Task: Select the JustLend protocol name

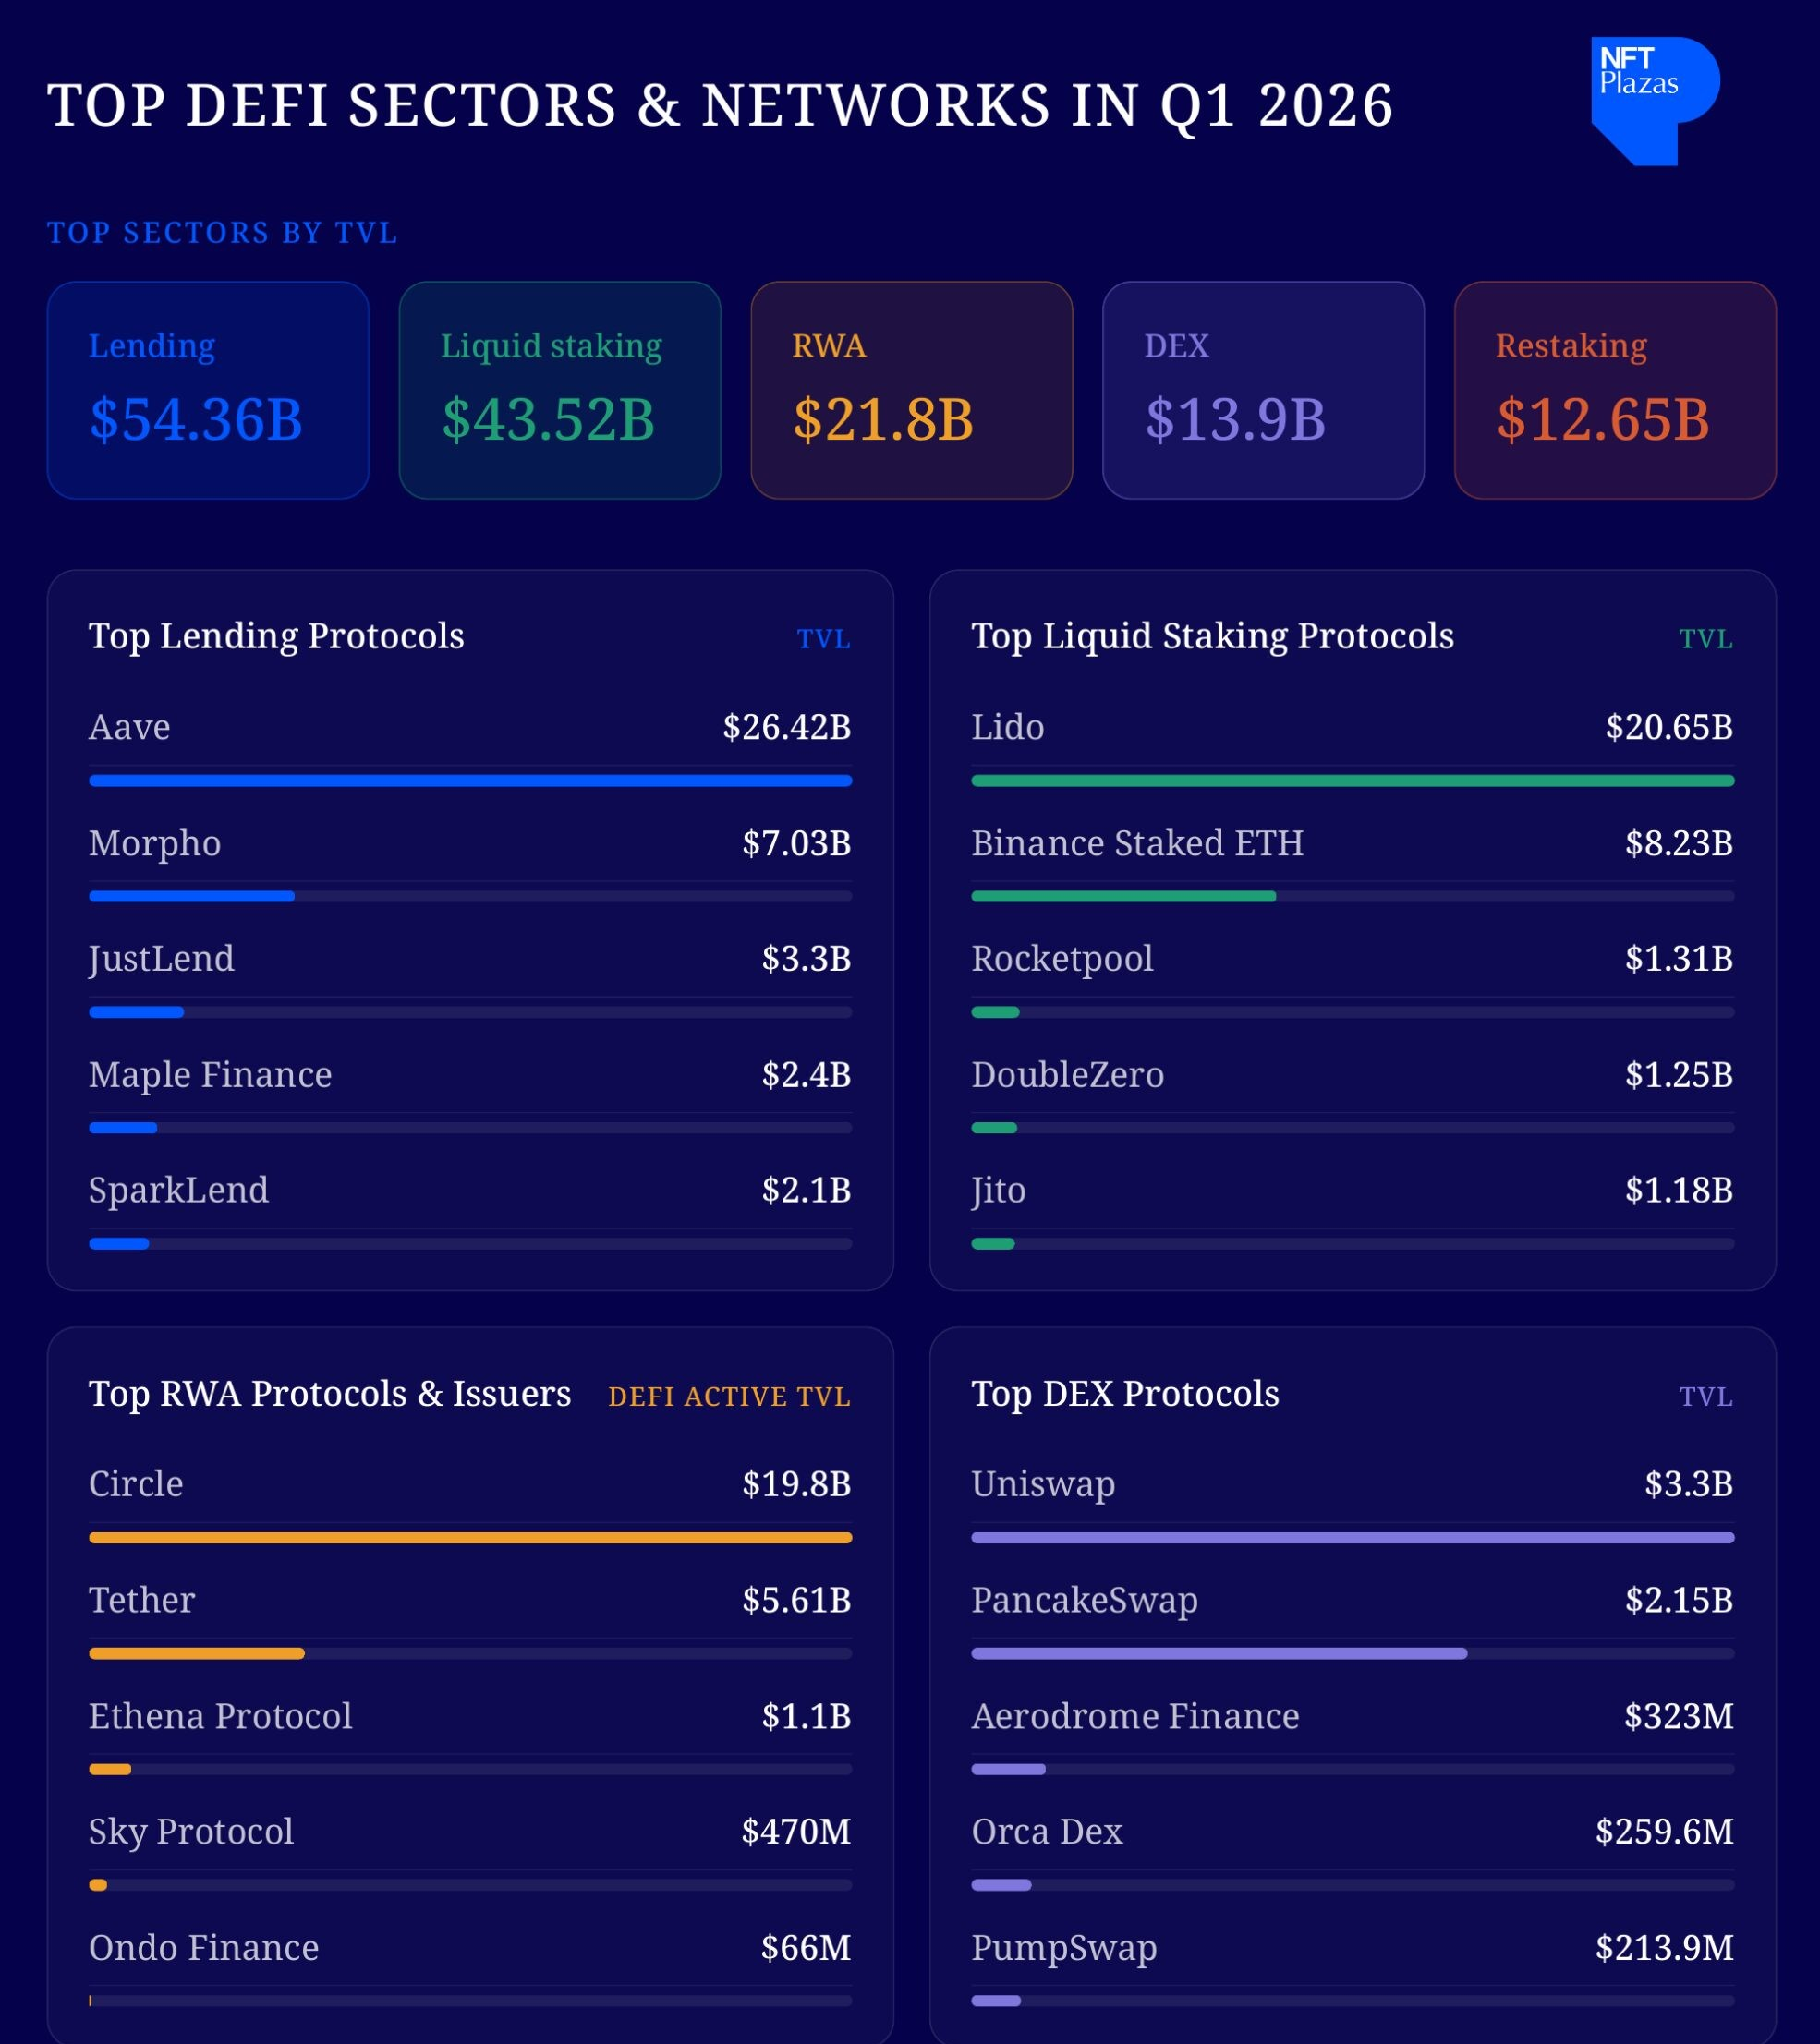Action: point(161,959)
